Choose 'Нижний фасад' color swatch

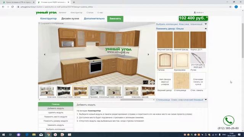coord(181,40)
